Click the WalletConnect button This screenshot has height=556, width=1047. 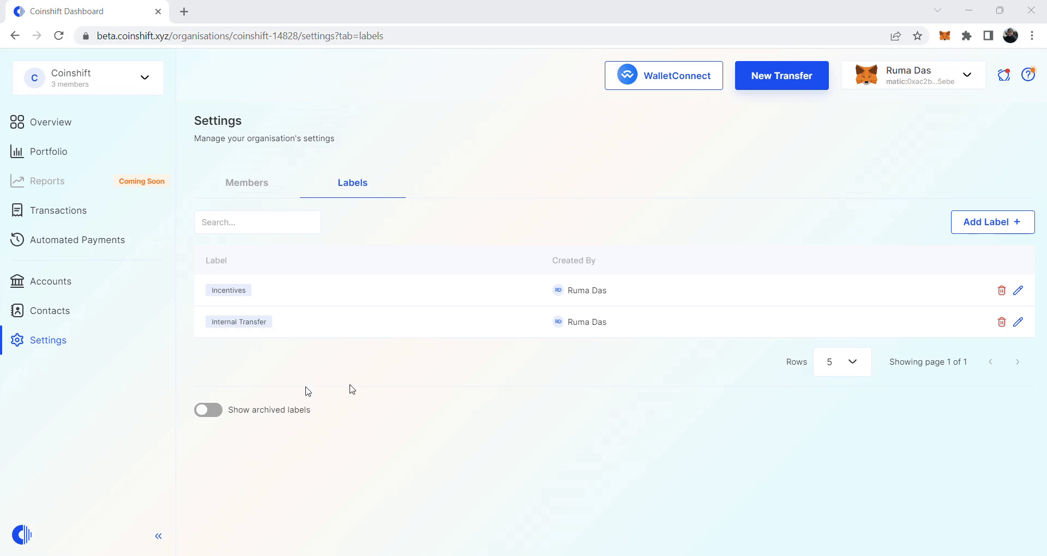(664, 76)
